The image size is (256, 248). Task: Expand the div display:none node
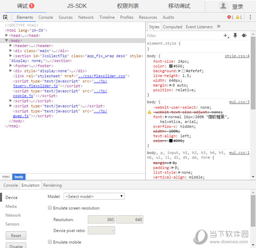11,70
